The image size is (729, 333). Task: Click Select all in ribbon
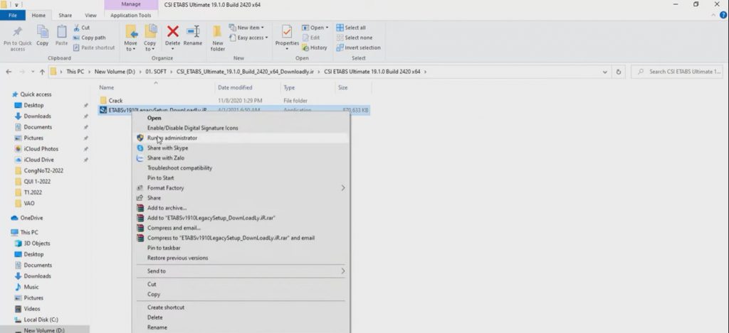pos(351,28)
